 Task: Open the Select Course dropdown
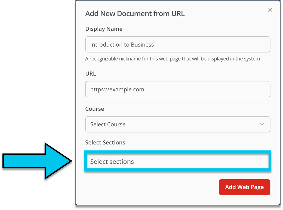point(178,124)
